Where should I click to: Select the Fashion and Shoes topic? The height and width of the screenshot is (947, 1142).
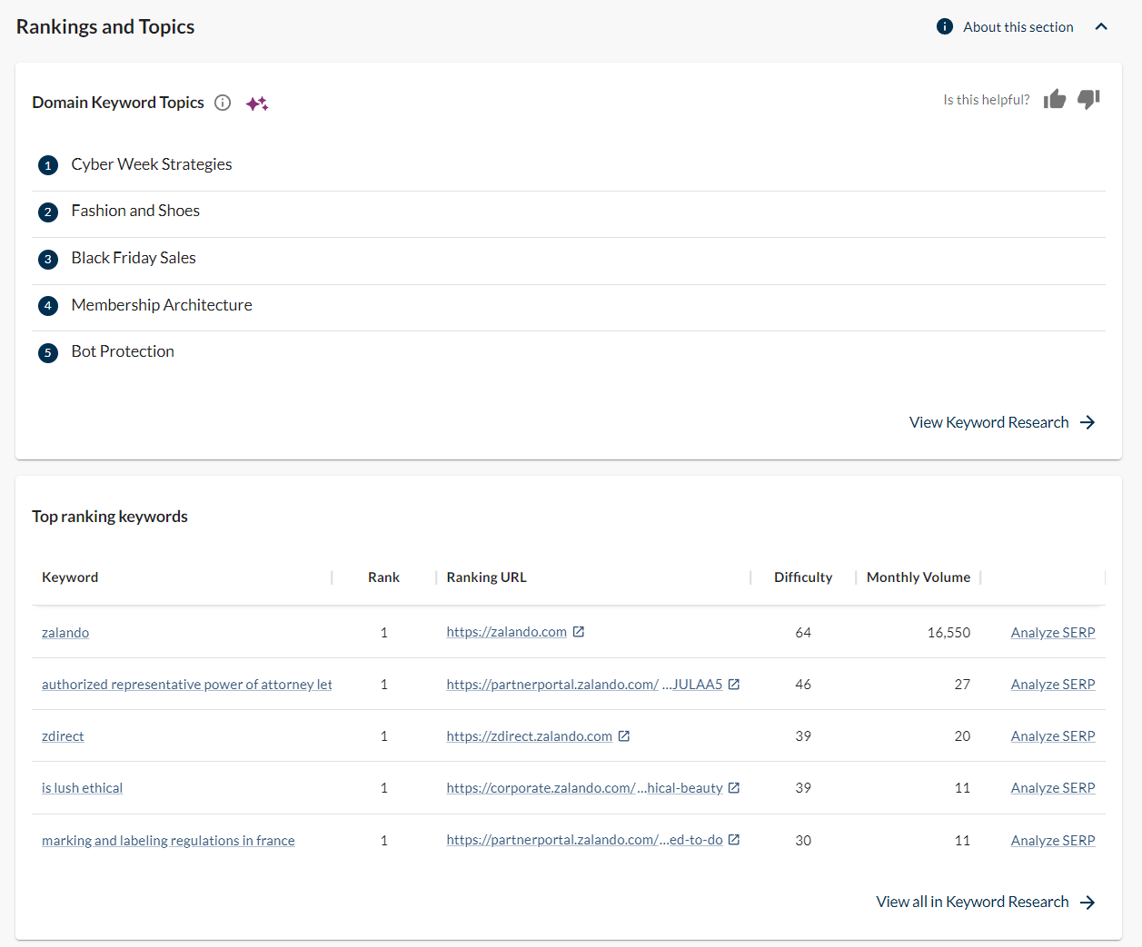click(135, 211)
